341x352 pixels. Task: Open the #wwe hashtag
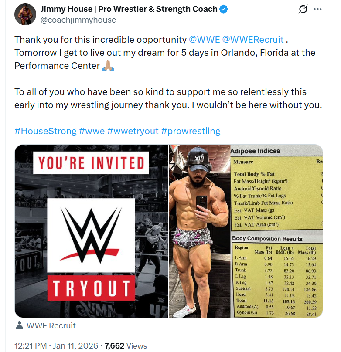pyautogui.click(x=91, y=131)
